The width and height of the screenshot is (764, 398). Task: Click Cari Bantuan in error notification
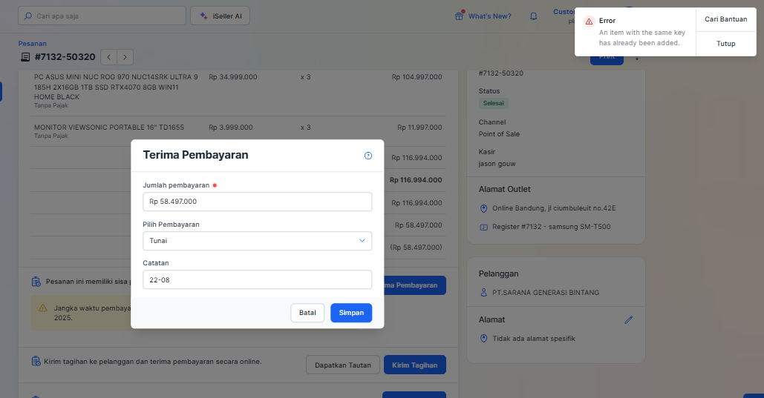click(x=725, y=19)
